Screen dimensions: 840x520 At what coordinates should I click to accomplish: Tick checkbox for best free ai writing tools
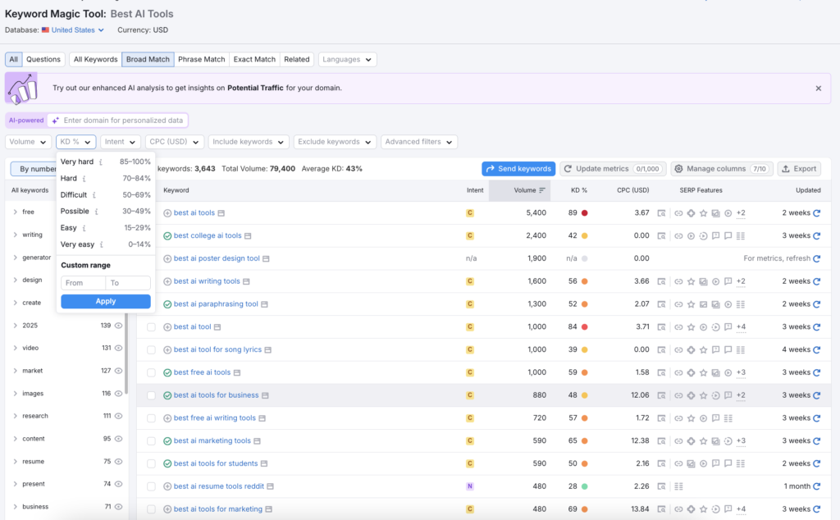(x=151, y=418)
